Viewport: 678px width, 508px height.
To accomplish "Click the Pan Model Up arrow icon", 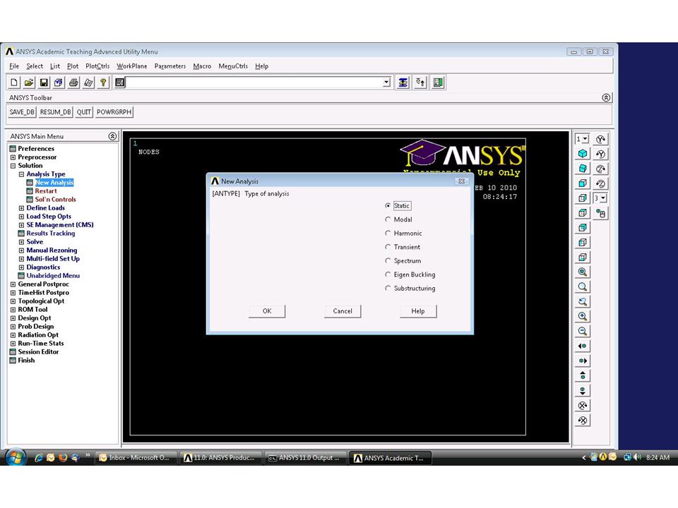I will point(583,376).
